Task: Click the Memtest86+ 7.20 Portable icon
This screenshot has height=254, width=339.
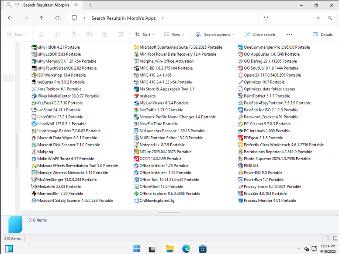Action: [x=34, y=194]
